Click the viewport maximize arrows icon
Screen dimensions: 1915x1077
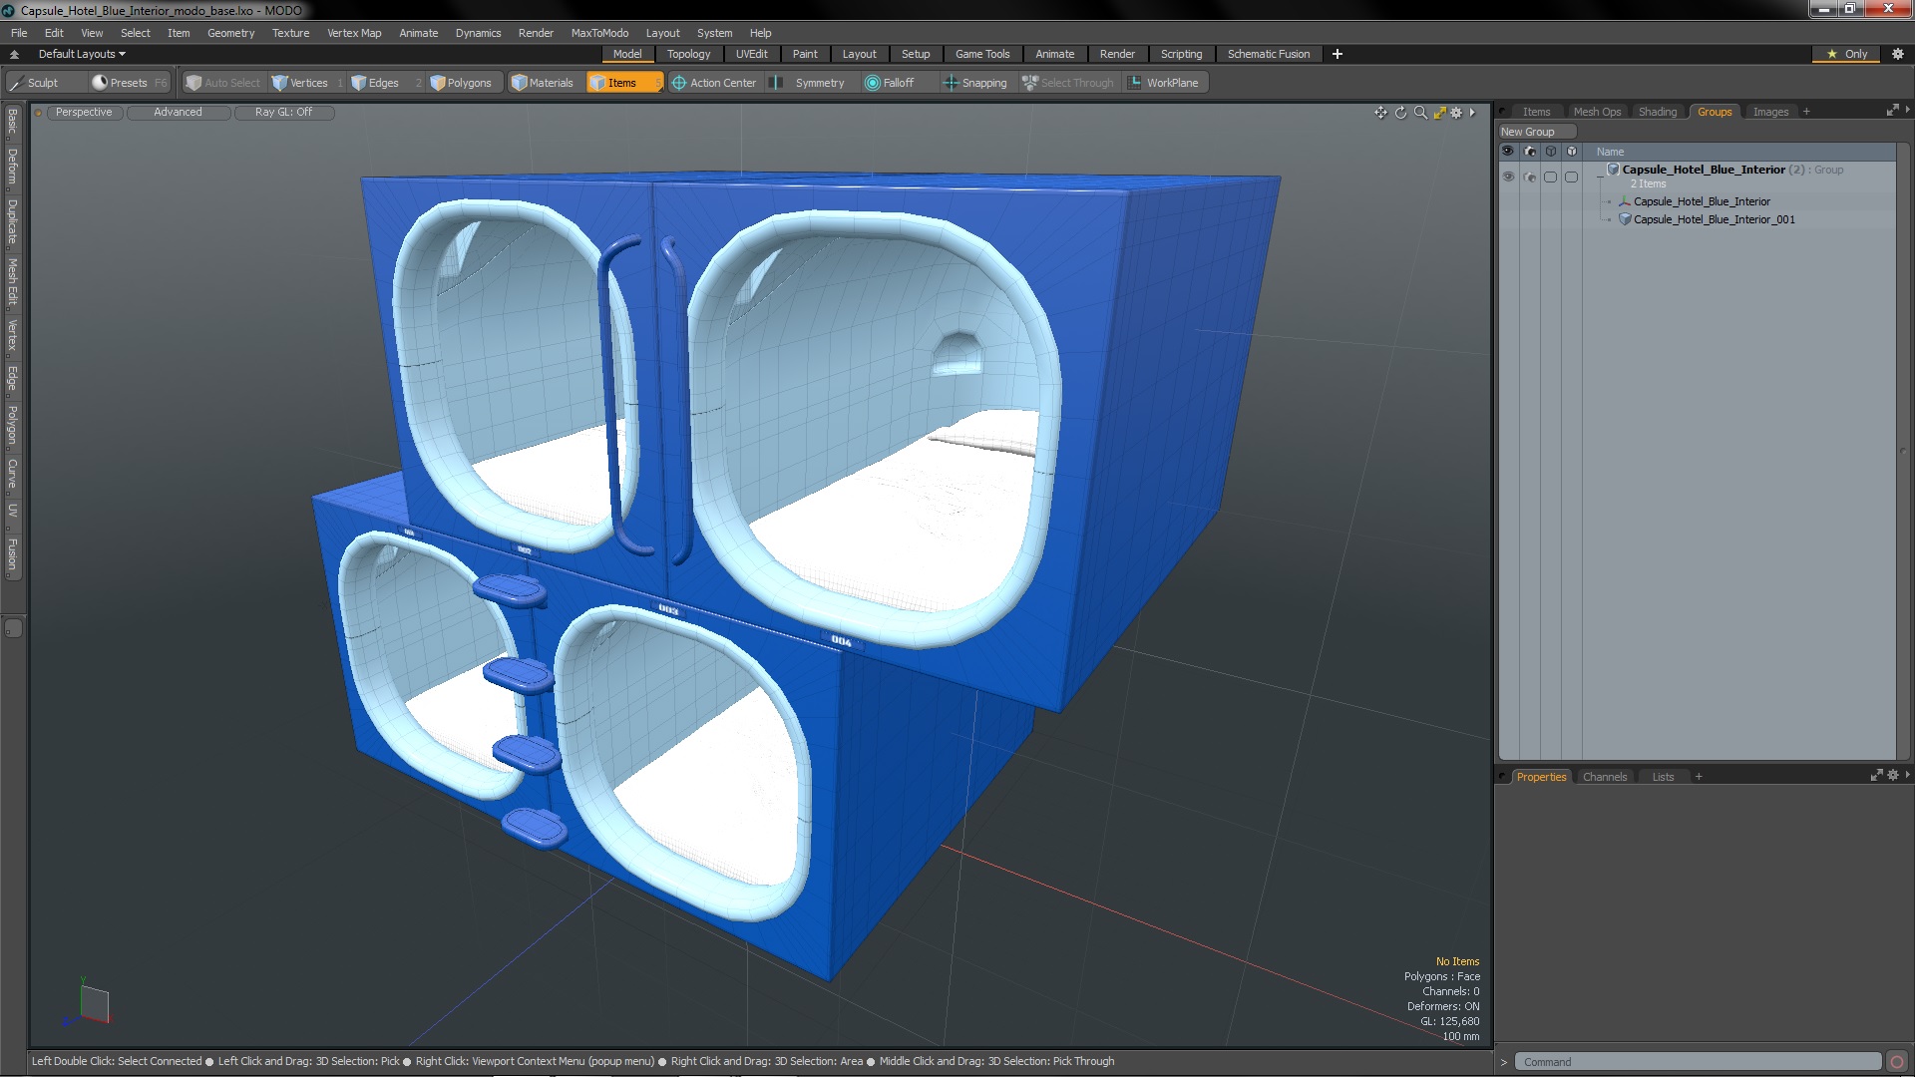pos(1439,113)
